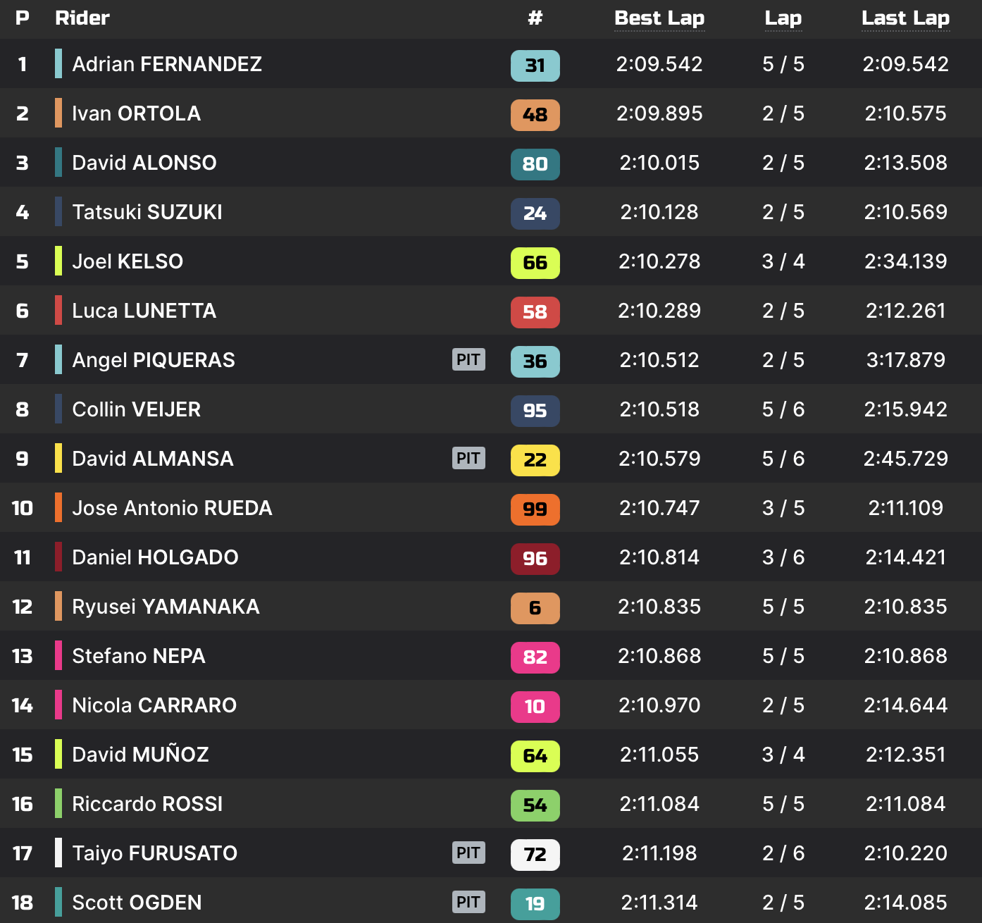Sort by the Best Lap column header
Screen dimensions: 982x923
[x=659, y=18]
